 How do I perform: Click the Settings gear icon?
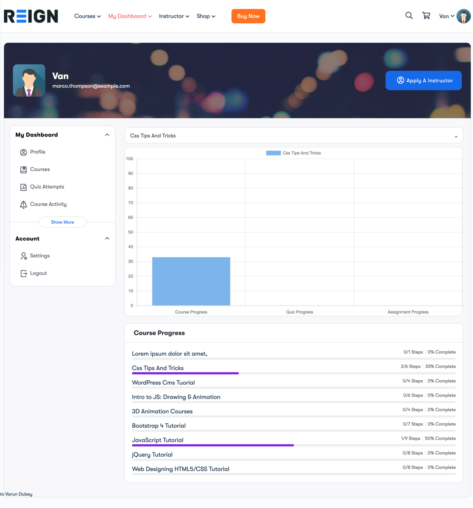[x=23, y=256]
